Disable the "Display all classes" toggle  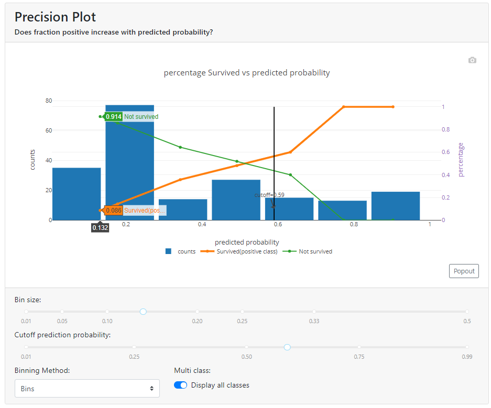(x=180, y=384)
